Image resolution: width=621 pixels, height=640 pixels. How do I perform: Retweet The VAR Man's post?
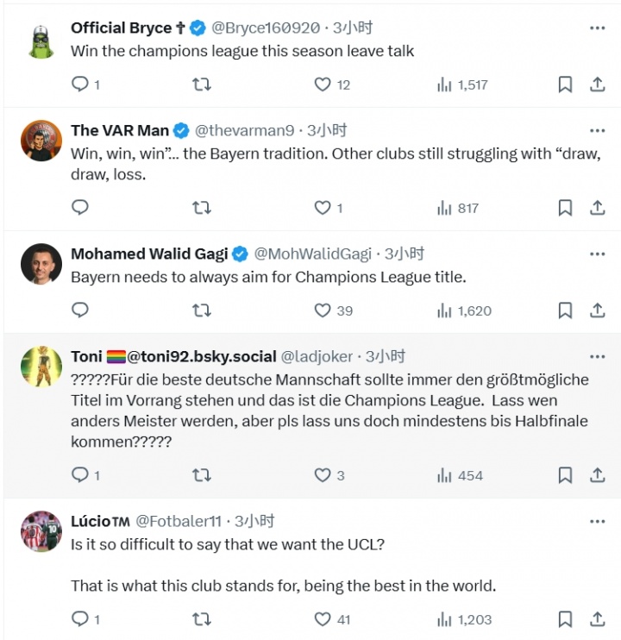pos(201,208)
